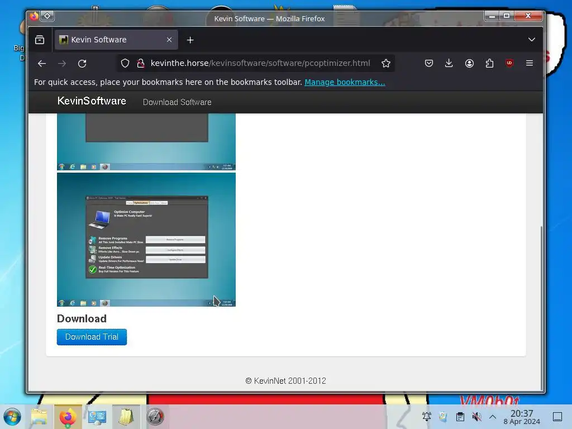Click the KevinNet 2001-2012 copyright text

pyautogui.click(x=285, y=381)
